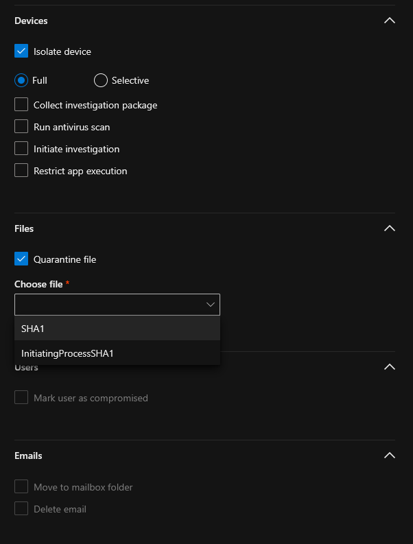
Task: Enable Collect investigation package
Action: coord(21,105)
